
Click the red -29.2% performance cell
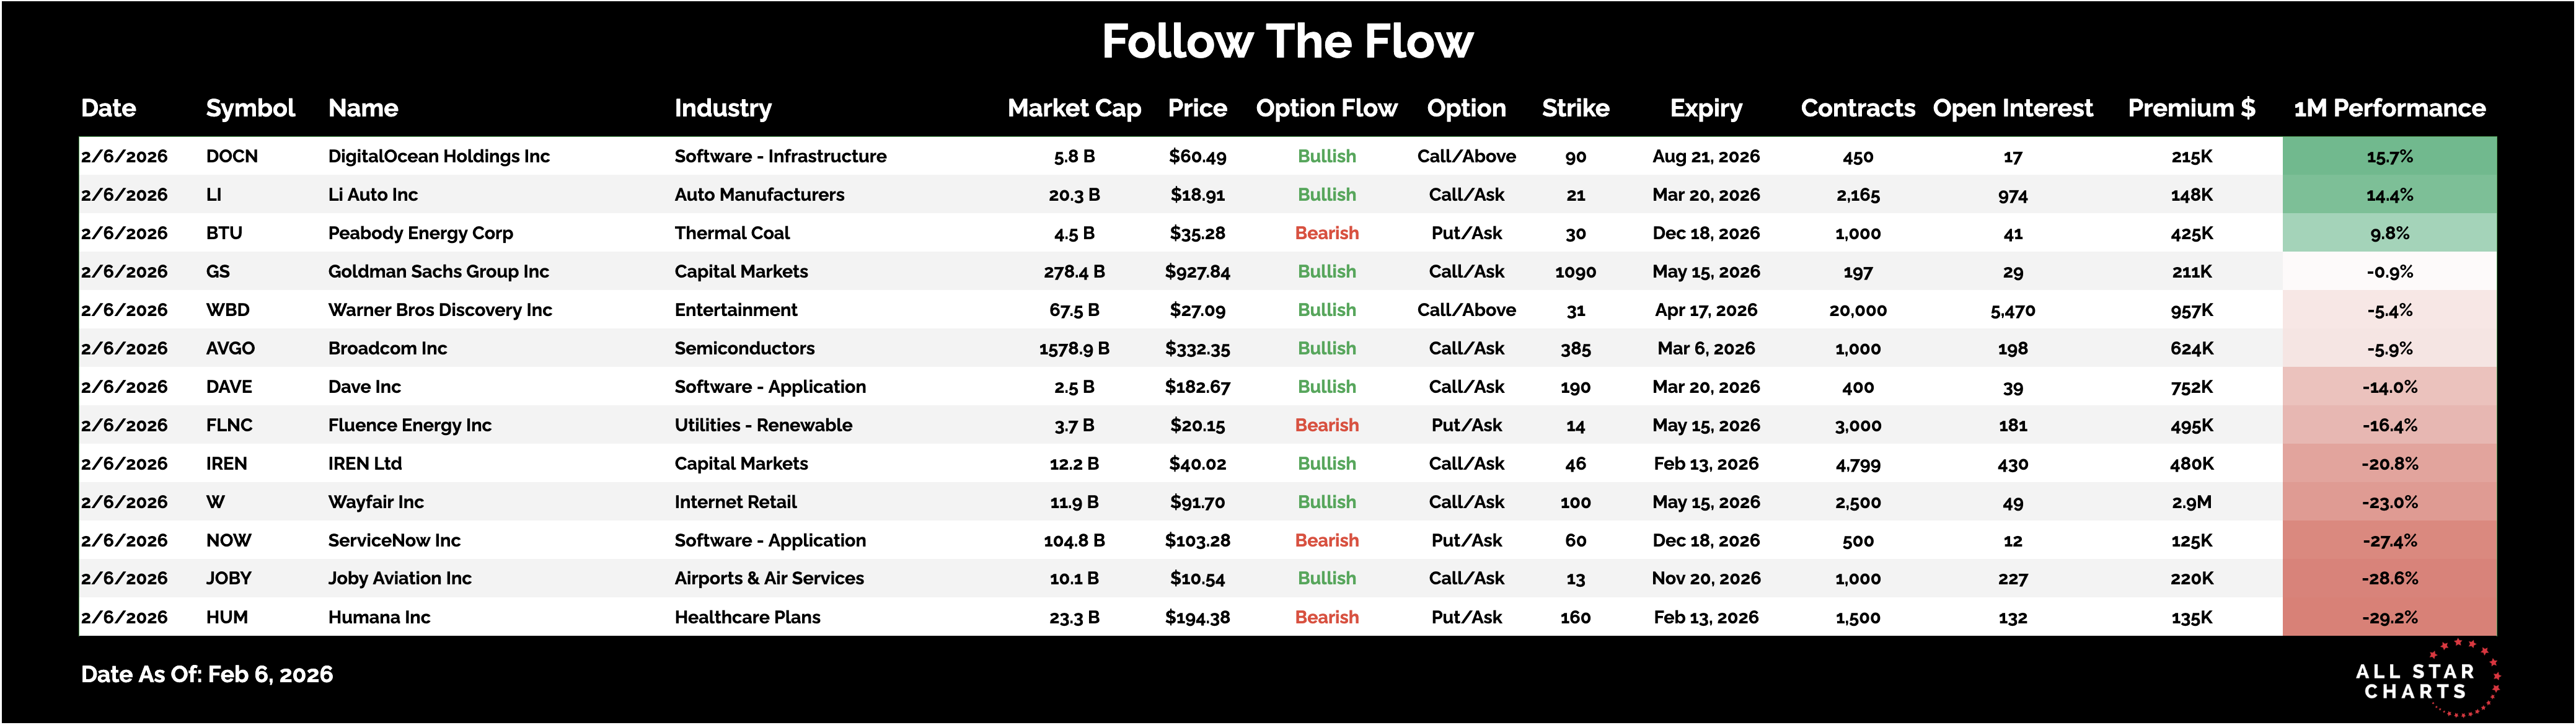(2389, 617)
